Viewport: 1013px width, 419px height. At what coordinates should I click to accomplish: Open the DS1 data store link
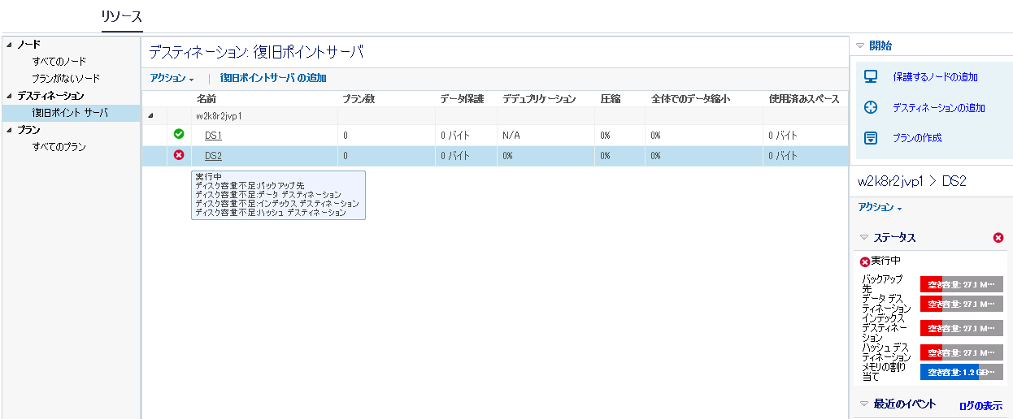213,136
